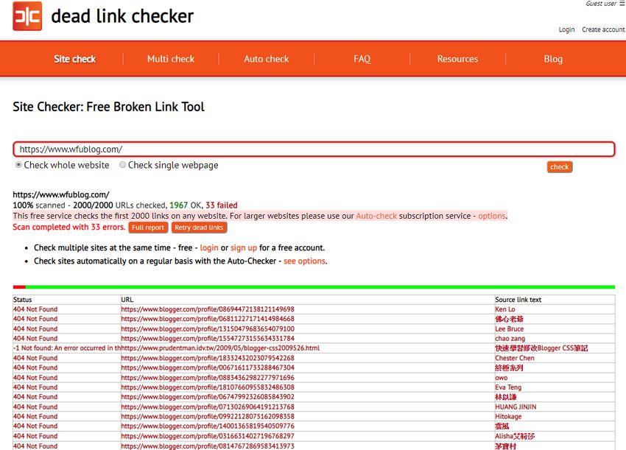Click the Login link in header
This screenshot has height=450, width=626.
(x=566, y=29)
